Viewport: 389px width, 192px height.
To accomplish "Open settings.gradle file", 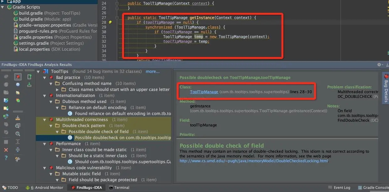I will (49, 43).
